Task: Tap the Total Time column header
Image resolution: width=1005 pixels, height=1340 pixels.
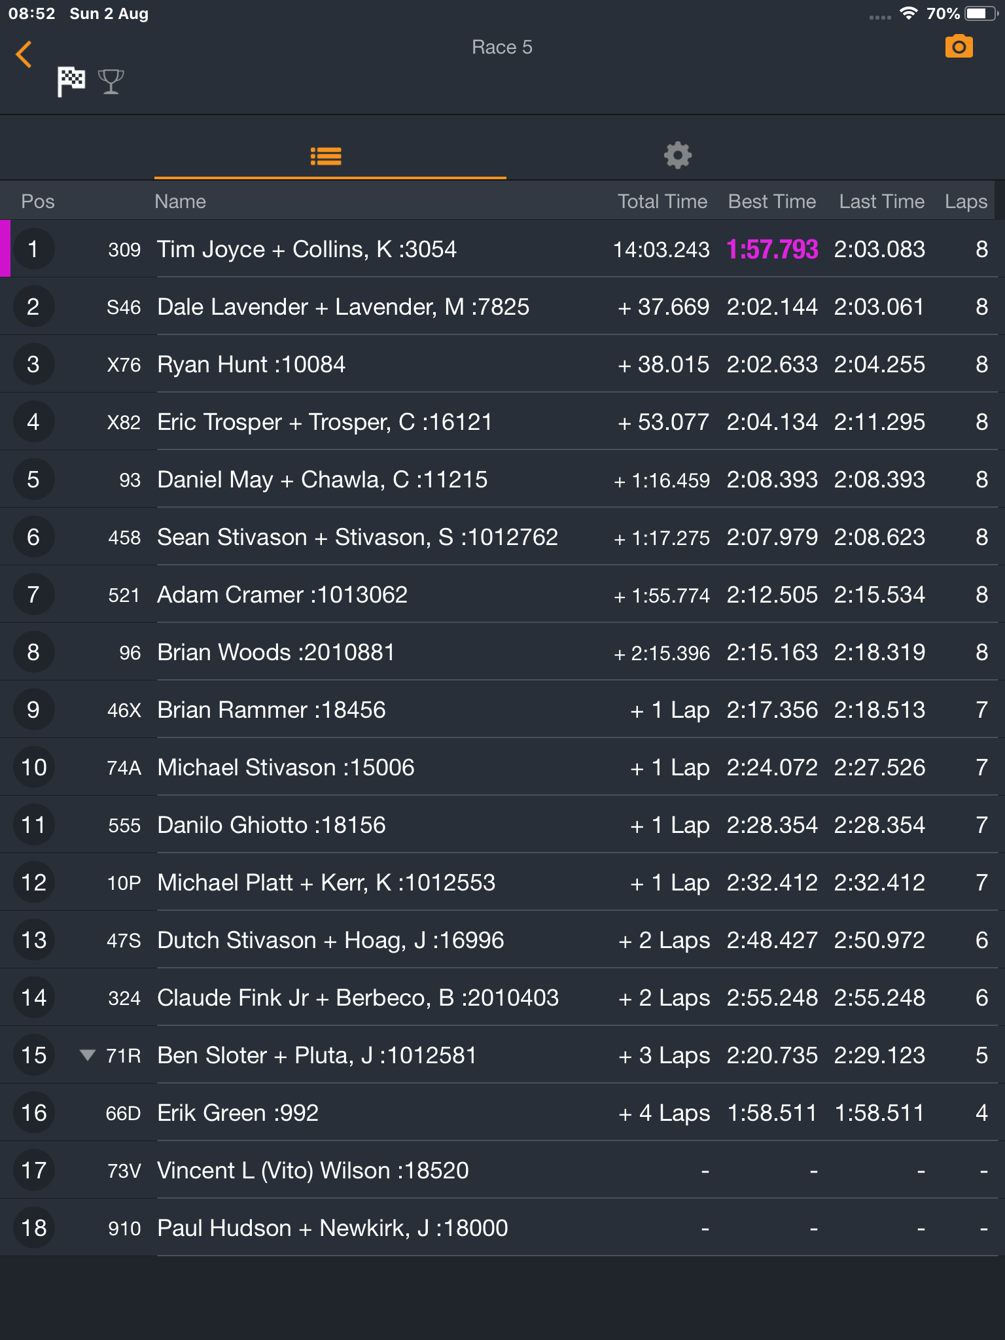Action: pos(662,202)
